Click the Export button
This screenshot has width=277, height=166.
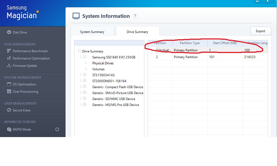(261, 31)
